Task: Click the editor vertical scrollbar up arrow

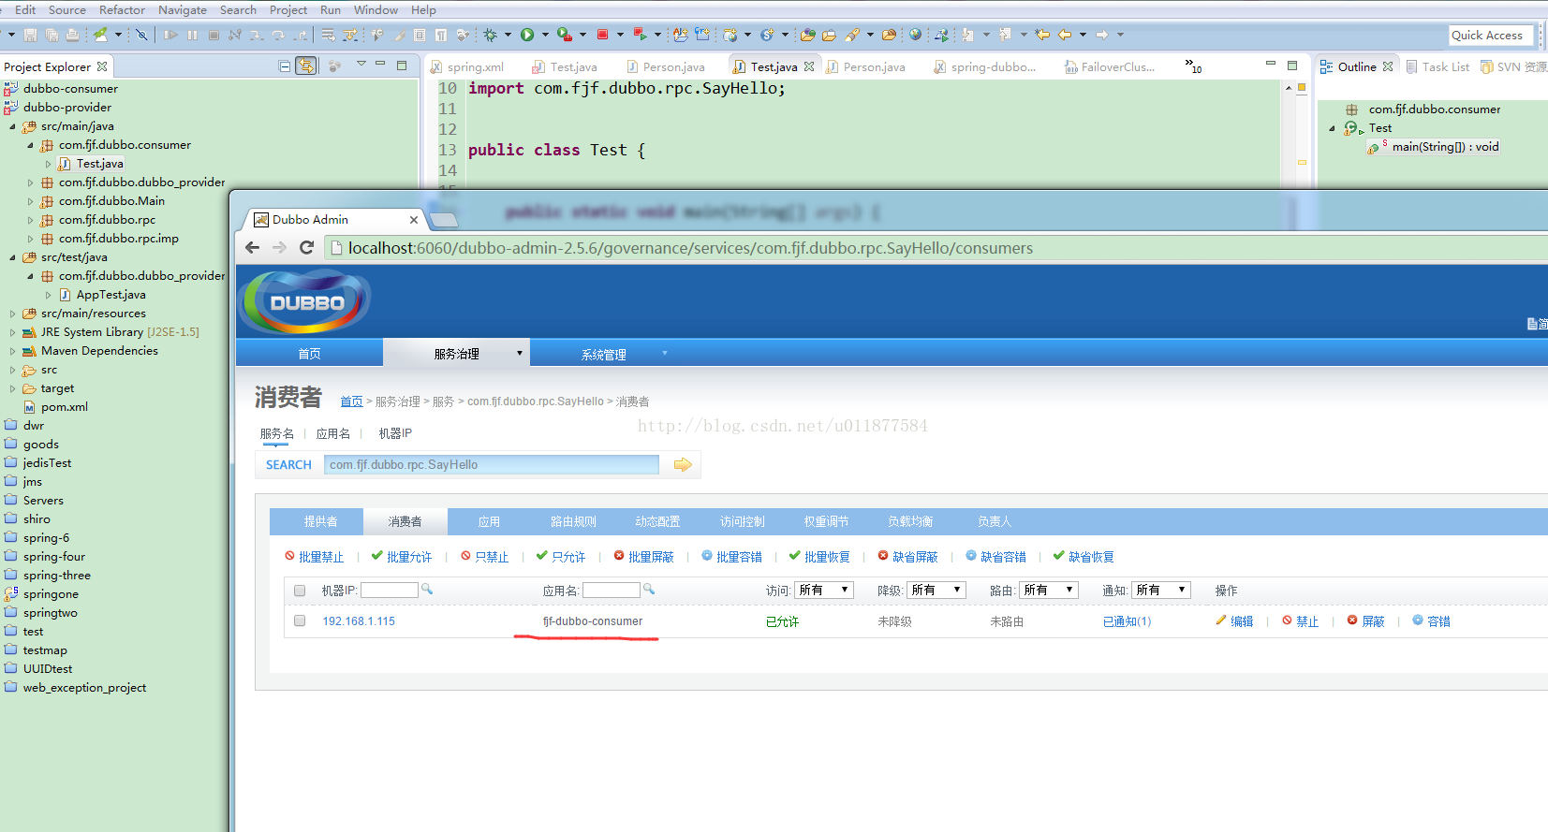Action: tap(1289, 87)
